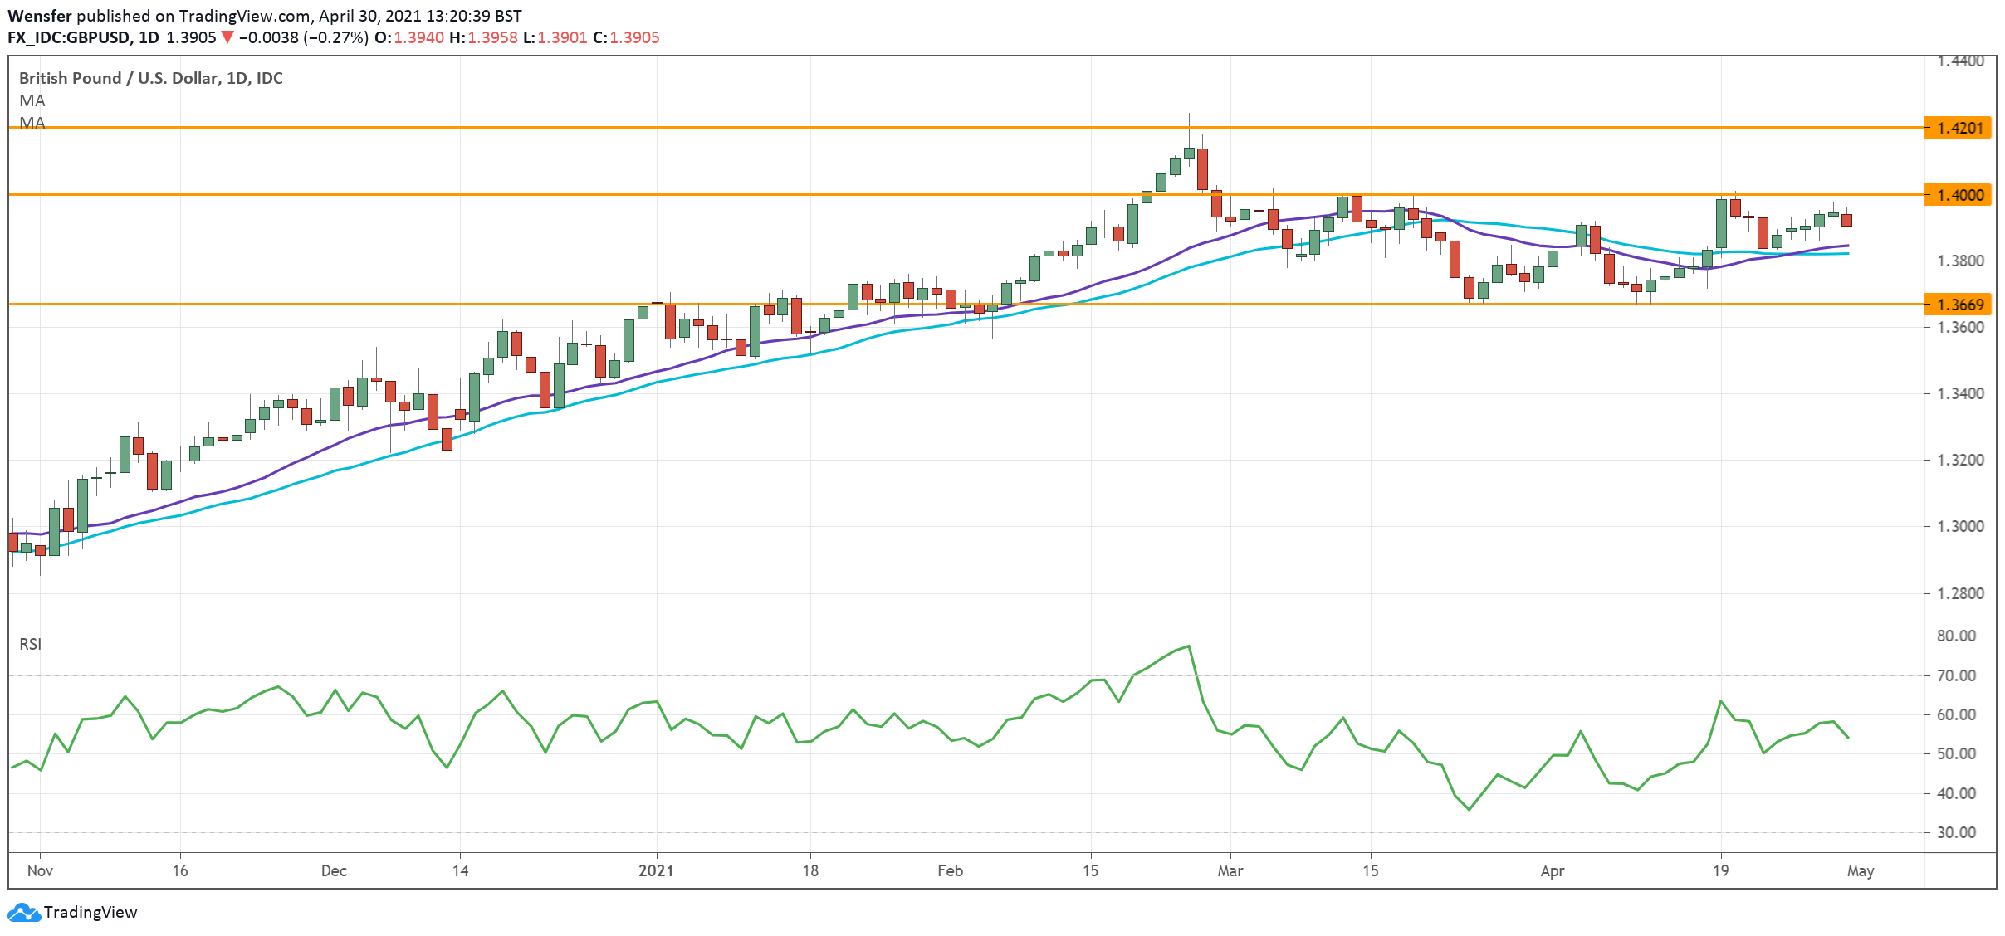Click the 30.00 level on RSI scale
Image resolution: width=2005 pixels, height=936 pixels.
point(1956,832)
